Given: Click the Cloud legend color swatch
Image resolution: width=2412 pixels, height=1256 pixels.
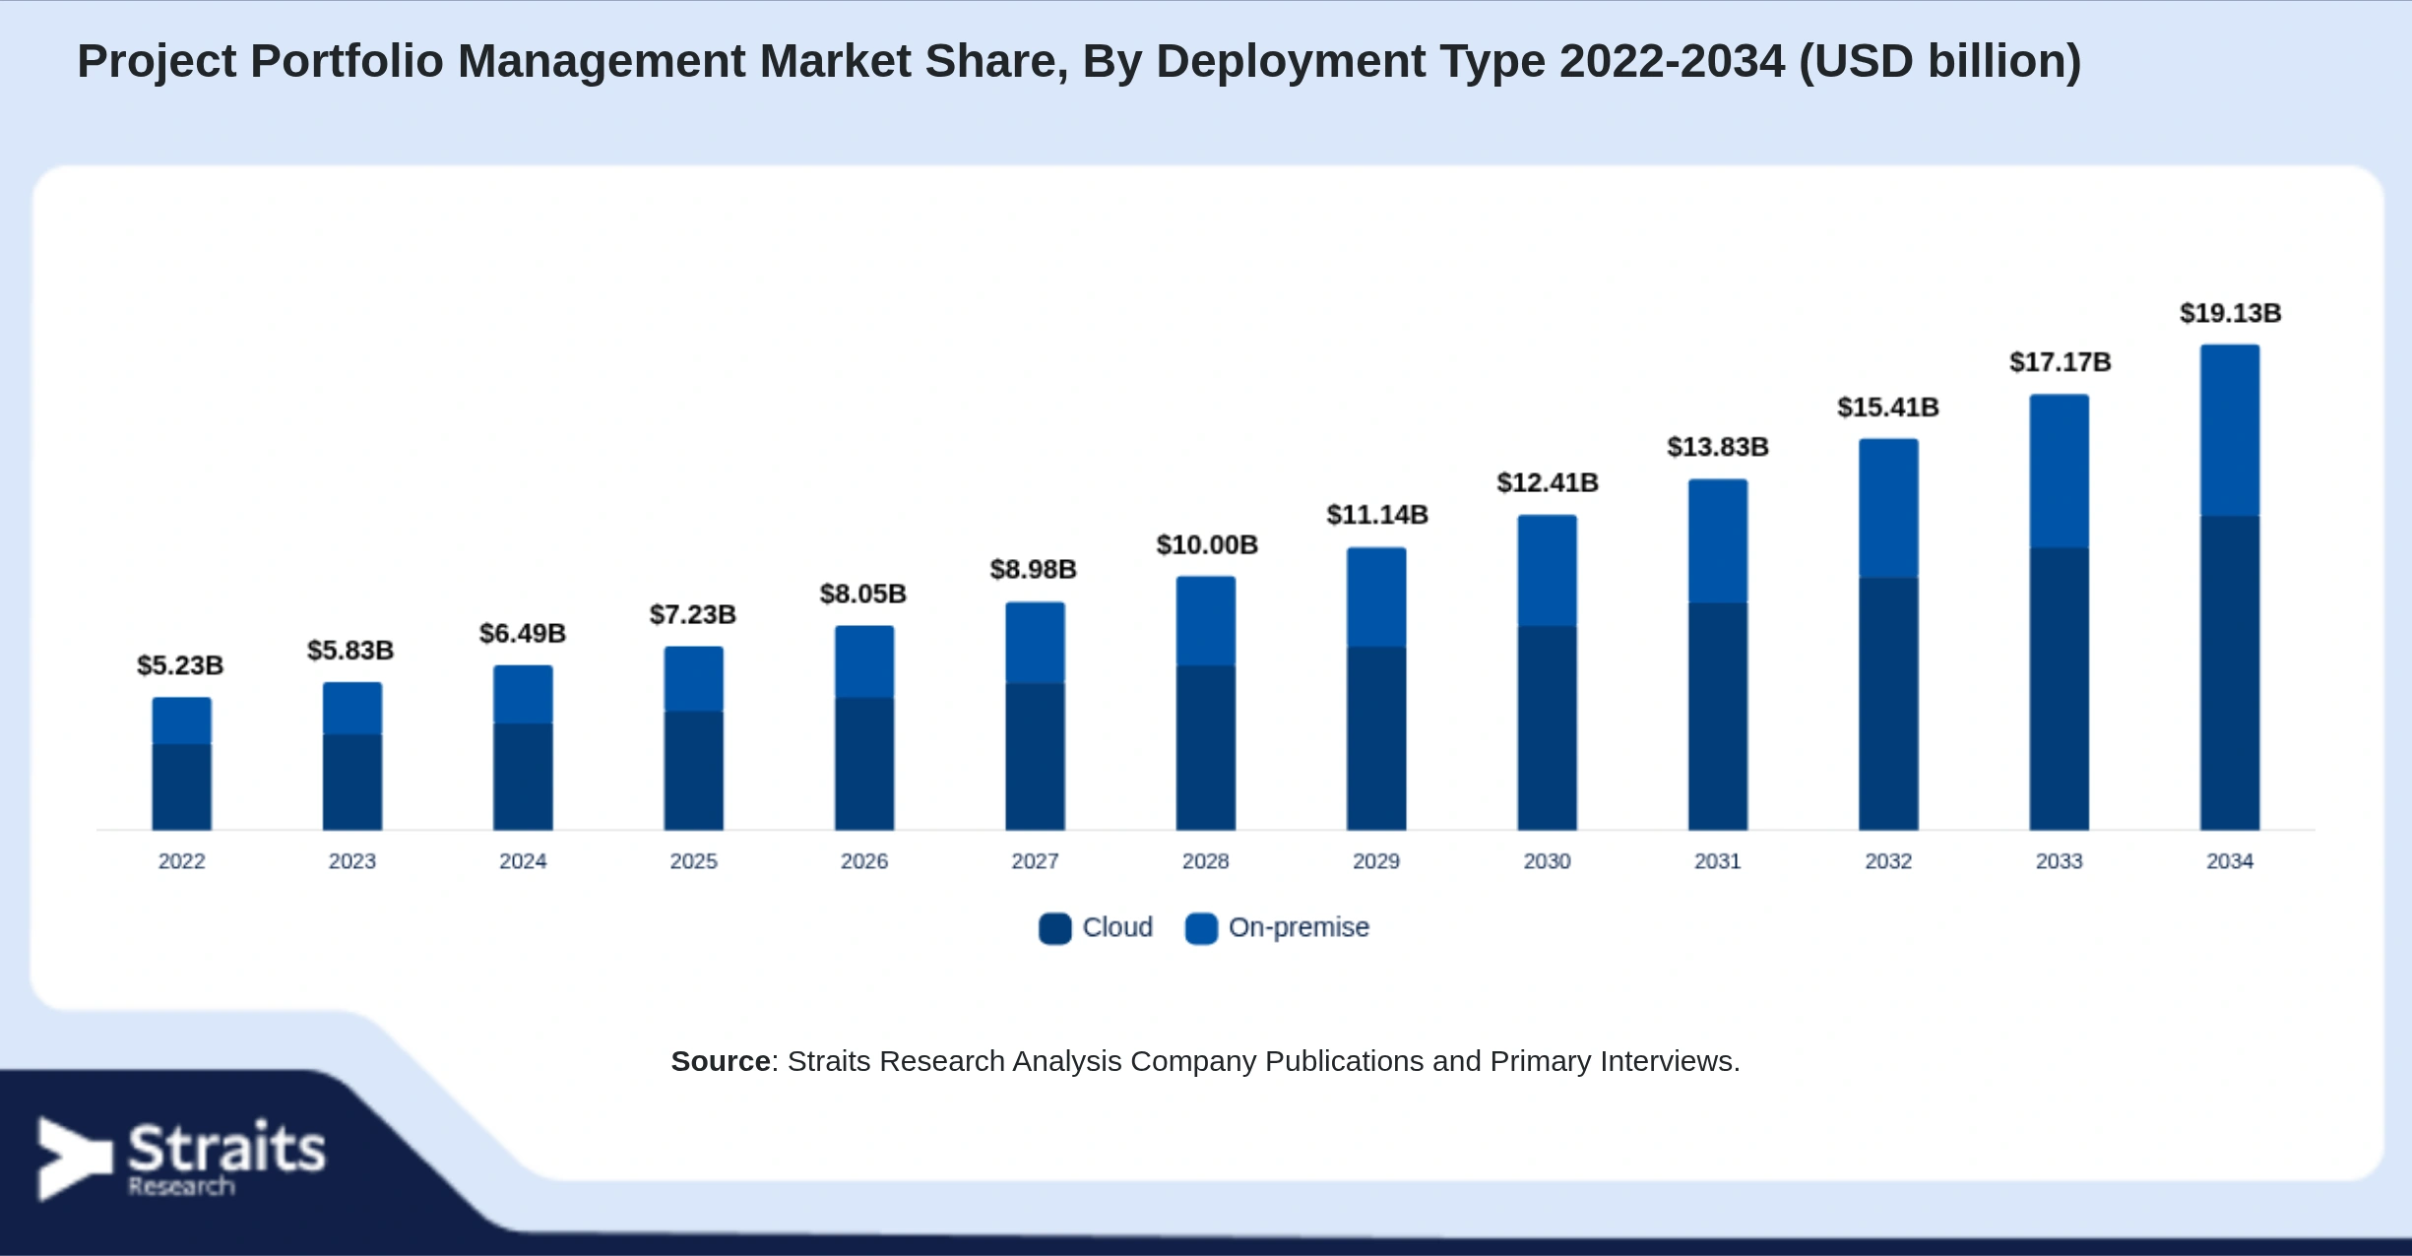Looking at the screenshot, I should click(1054, 928).
